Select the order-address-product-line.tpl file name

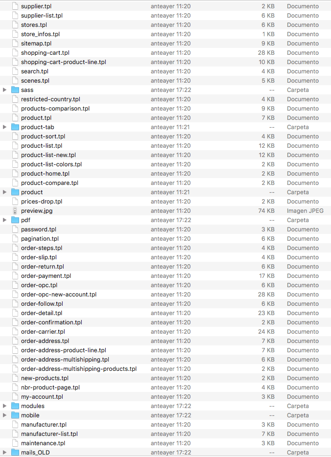pyautogui.click(x=64, y=350)
